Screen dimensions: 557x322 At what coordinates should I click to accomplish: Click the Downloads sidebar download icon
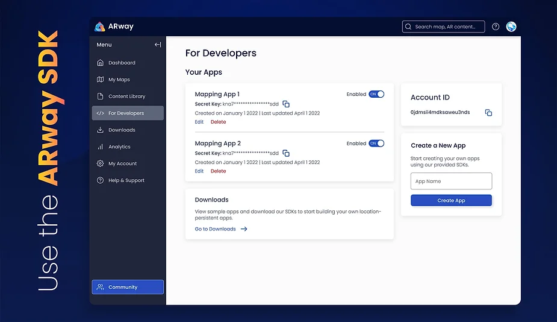[100, 130]
